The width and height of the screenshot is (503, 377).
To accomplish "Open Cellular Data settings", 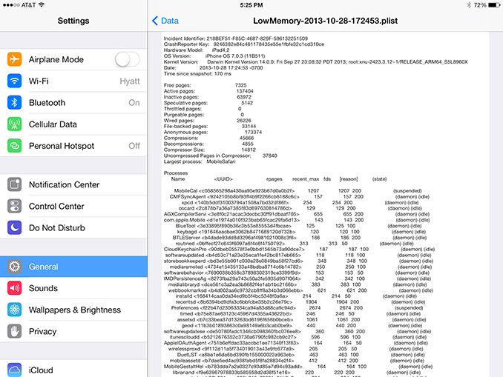I will (x=73, y=124).
